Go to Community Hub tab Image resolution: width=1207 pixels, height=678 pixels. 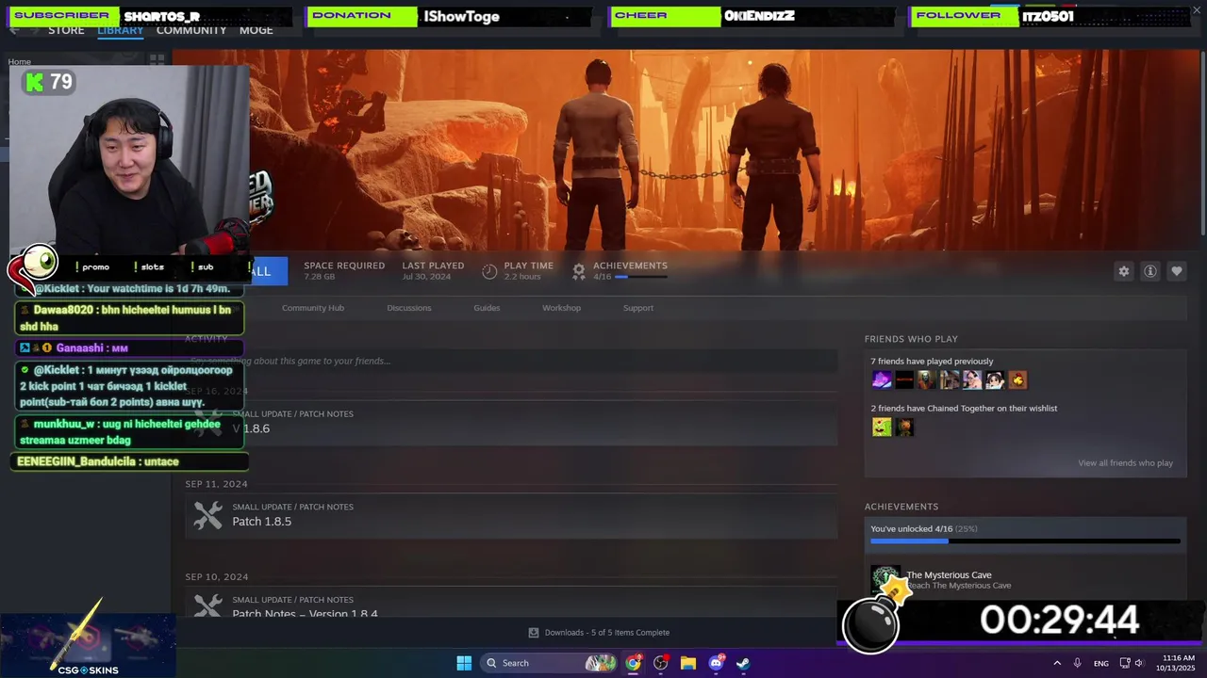tap(313, 308)
